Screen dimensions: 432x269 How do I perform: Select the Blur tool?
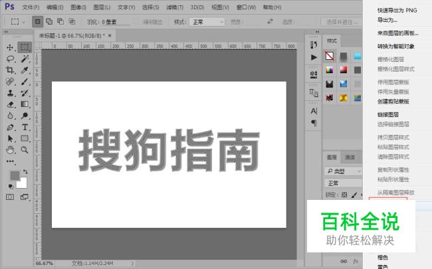click(x=10, y=116)
